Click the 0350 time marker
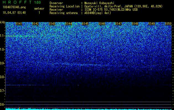This screenshot has height=110, width=174. (x=168, y=24)
